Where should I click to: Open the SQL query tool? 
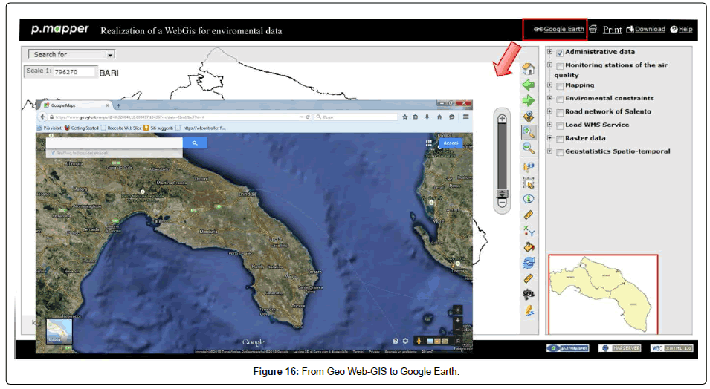coord(529,295)
